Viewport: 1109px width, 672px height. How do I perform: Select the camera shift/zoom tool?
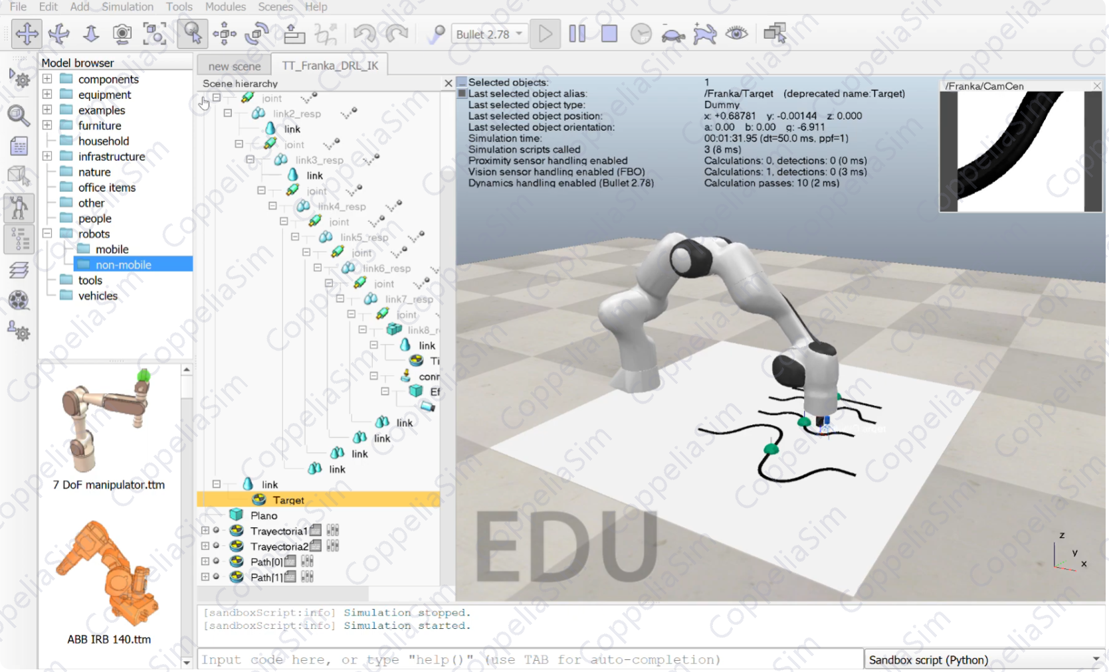[x=91, y=33]
